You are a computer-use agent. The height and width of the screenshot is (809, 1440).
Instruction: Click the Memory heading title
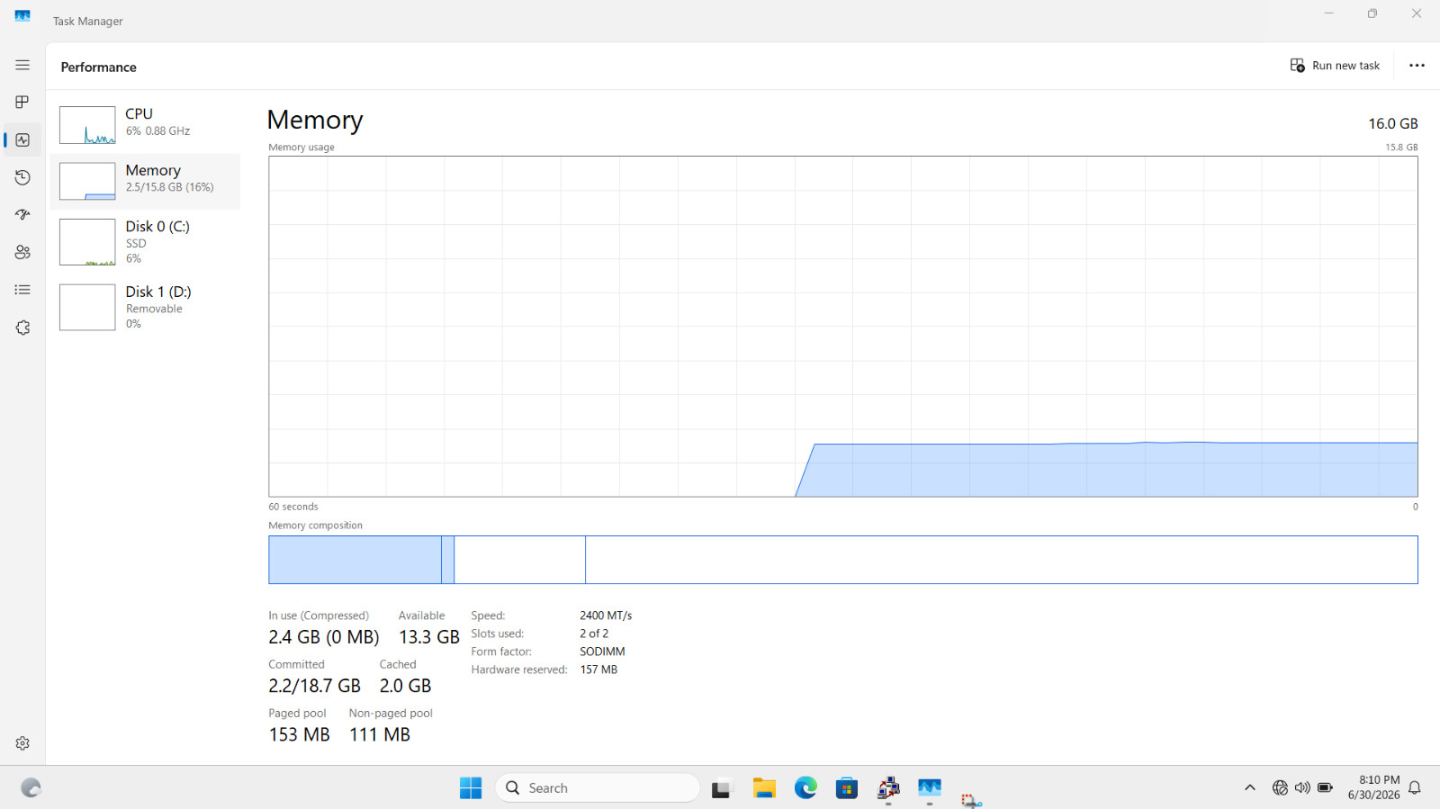(315, 120)
